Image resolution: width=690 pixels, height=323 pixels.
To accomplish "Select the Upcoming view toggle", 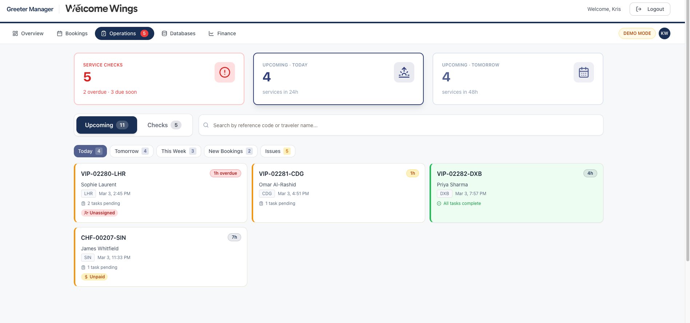I will [107, 125].
